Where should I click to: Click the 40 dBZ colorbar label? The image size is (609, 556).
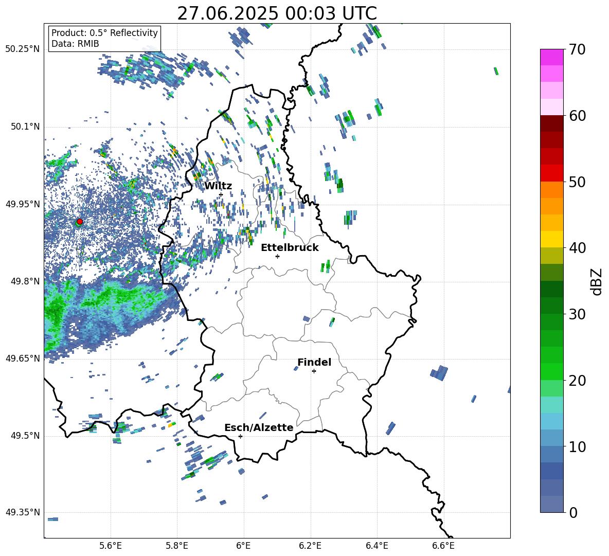577,248
